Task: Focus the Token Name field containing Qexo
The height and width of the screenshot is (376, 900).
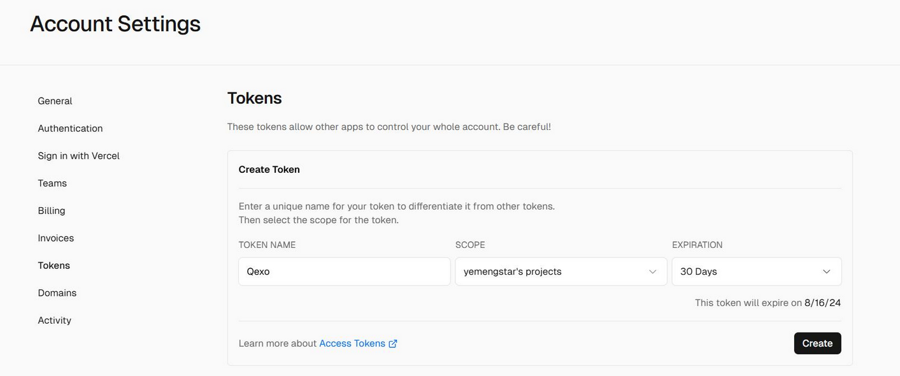Action: pos(345,271)
